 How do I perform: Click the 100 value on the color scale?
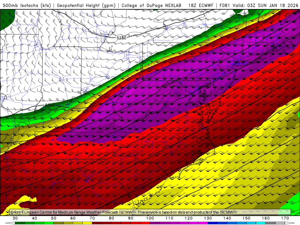(150, 218)
